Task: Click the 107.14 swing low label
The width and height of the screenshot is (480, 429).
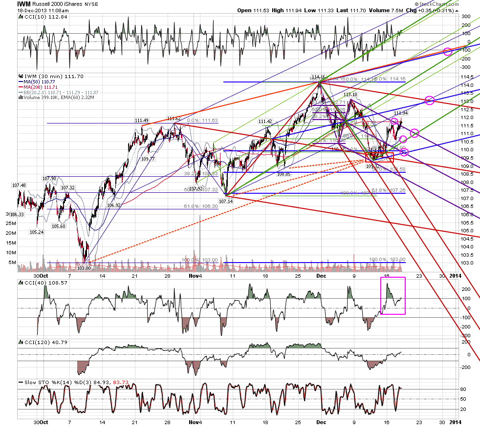Action: 226,202
